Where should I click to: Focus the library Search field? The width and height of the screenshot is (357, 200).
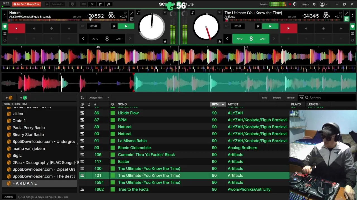pos(331,98)
